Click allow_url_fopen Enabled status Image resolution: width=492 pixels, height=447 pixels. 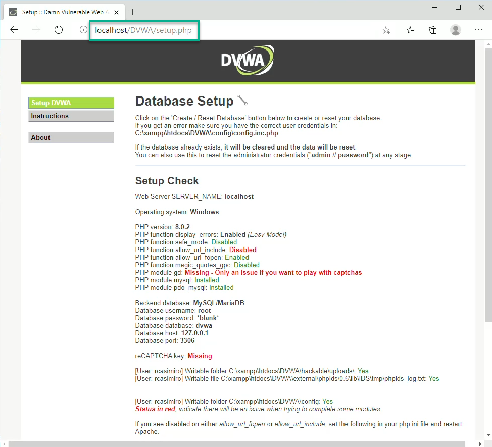coord(237,257)
